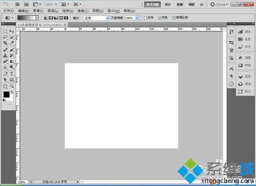Open the Clone Source panel icon

[x=231, y=58]
